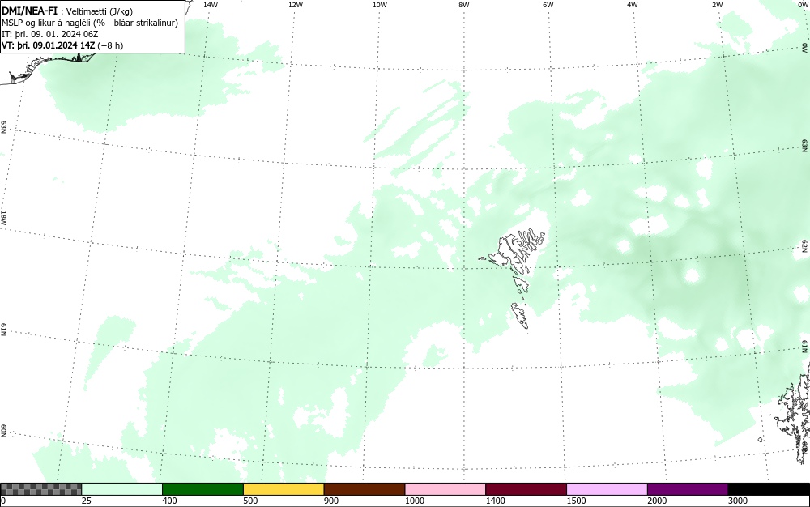810x507 pixels.
Task: Select the pink 1000–1400 legend swatch
Action: [446, 489]
